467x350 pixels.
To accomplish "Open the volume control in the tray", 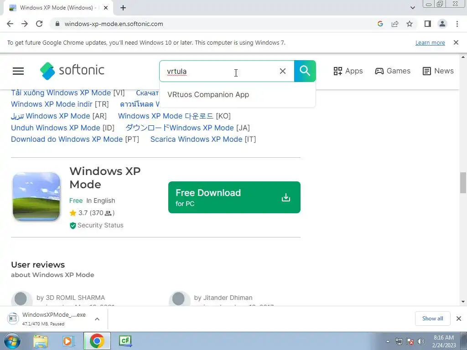I will click(x=421, y=341).
